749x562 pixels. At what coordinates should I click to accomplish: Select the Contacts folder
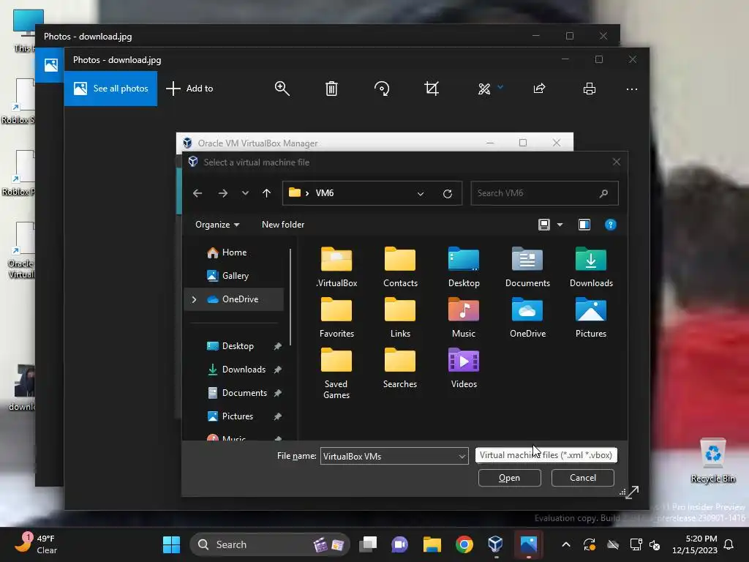(400, 266)
